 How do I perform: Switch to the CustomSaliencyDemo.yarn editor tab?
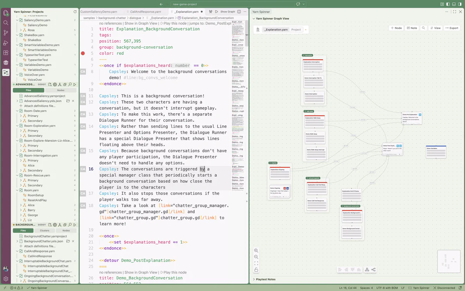tap(99, 12)
